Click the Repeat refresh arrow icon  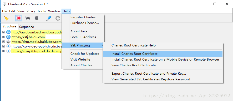(x=58, y=18)
